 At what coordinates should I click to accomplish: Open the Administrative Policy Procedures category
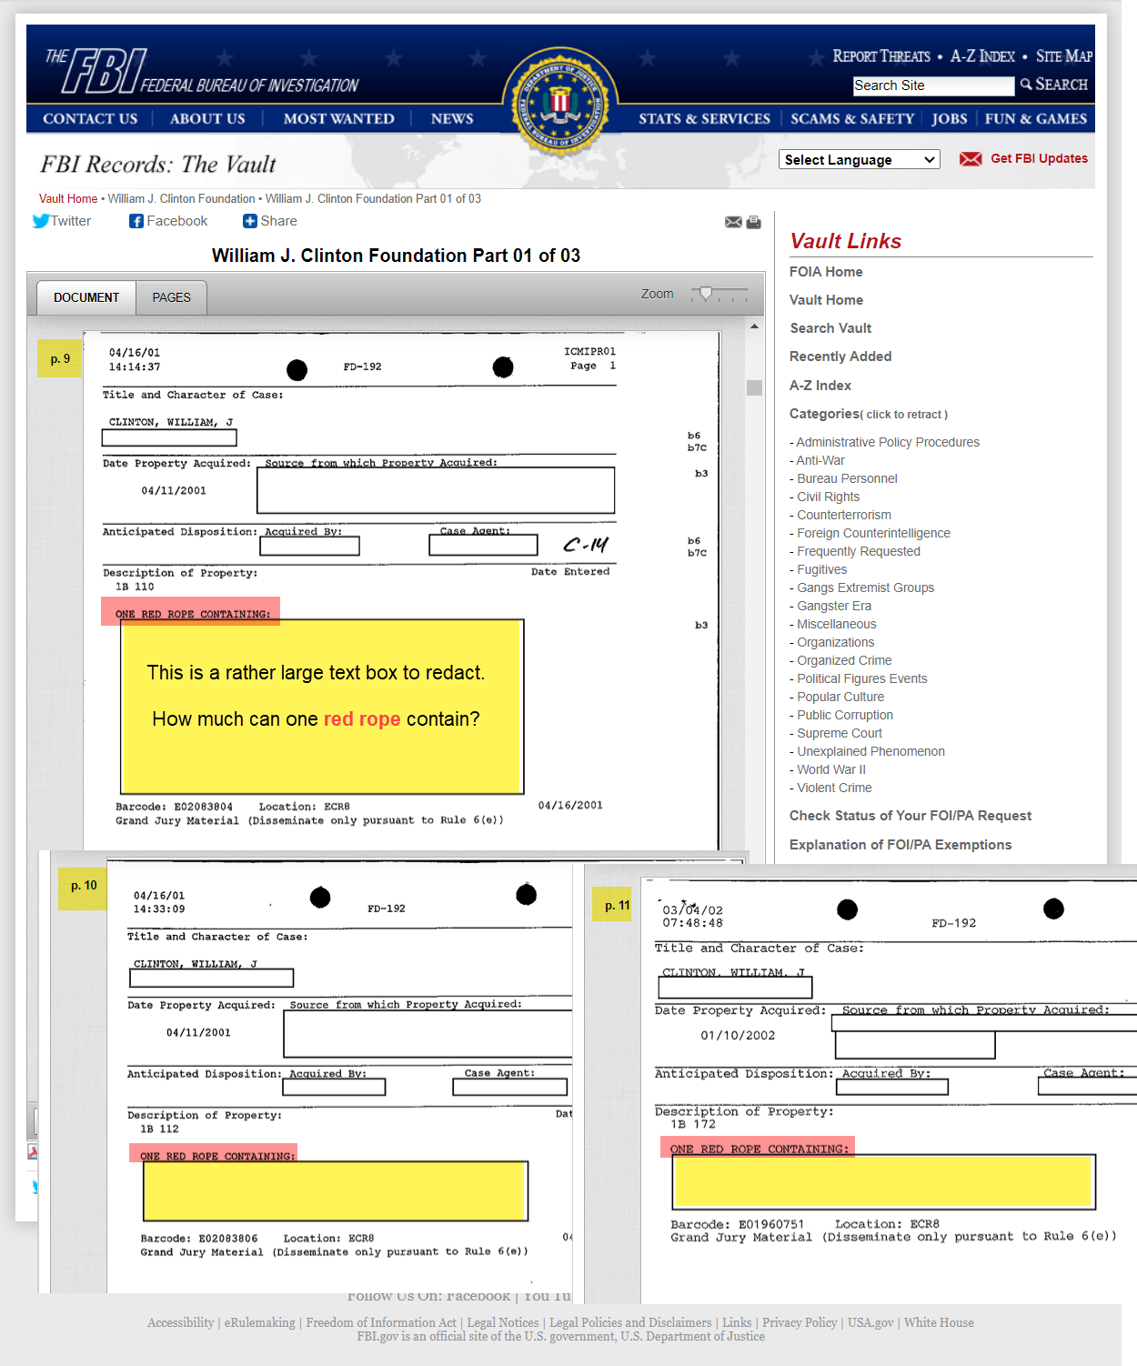pyautogui.click(x=888, y=442)
